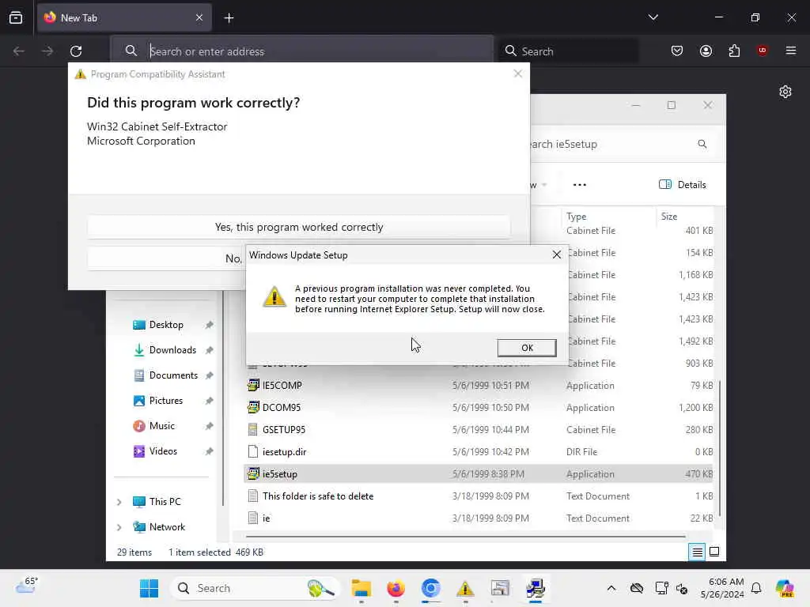Sort files by Size column
810x607 pixels.
tap(669, 217)
